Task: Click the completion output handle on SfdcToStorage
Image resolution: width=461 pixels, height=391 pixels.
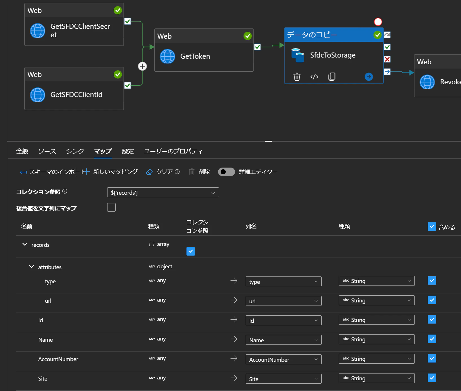Action: (x=387, y=72)
